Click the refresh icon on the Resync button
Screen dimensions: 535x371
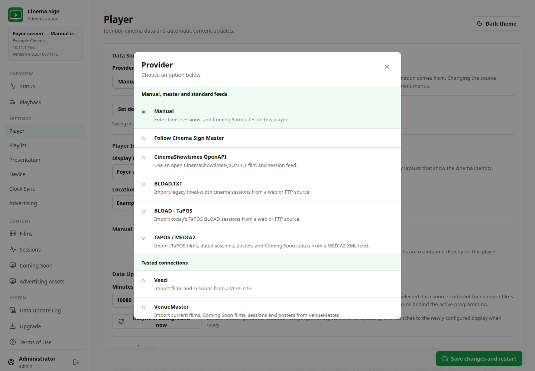tap(121, 321)
